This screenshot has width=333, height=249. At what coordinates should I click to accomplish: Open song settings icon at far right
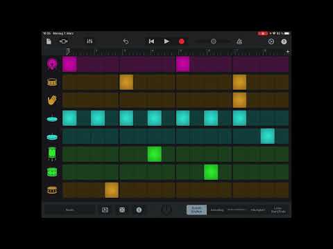[284, 41]
